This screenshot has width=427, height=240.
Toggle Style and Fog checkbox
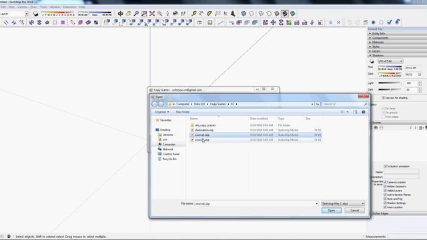385,199
